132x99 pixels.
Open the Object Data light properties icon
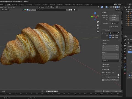pos(125,70)
